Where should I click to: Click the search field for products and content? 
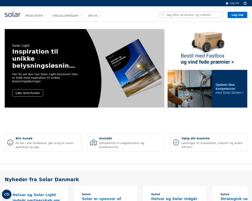[191, 15]
